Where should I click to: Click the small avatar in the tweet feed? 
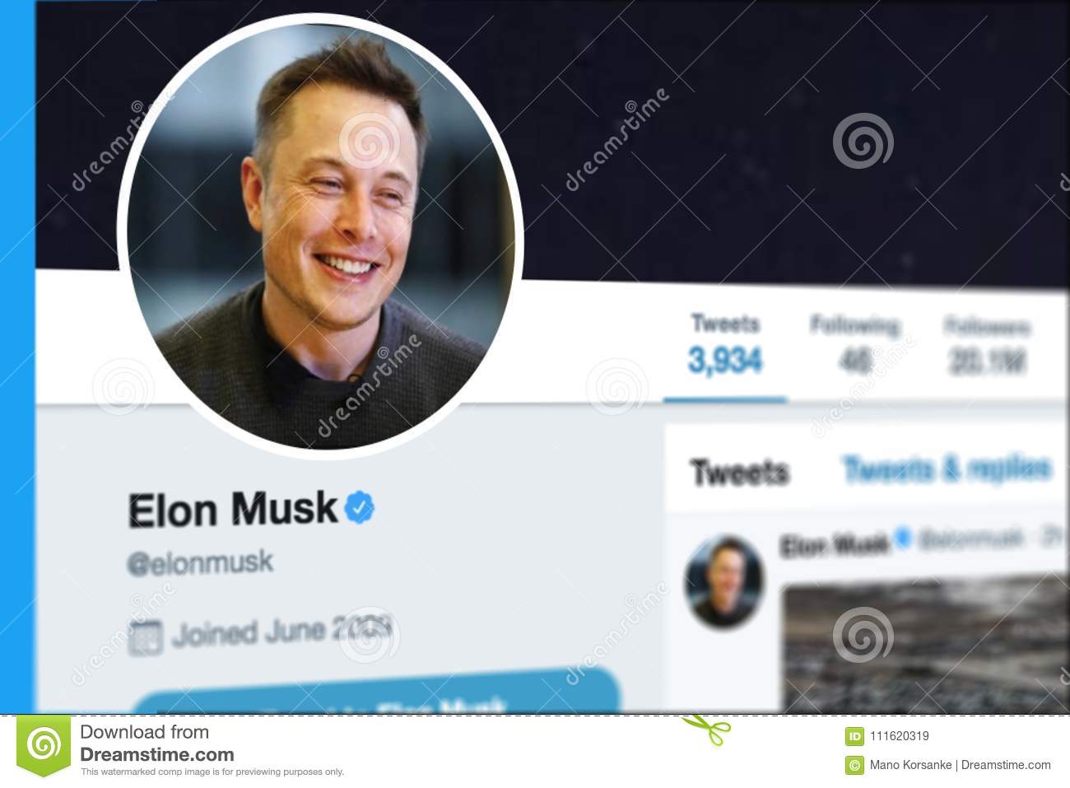pos(725,582)
